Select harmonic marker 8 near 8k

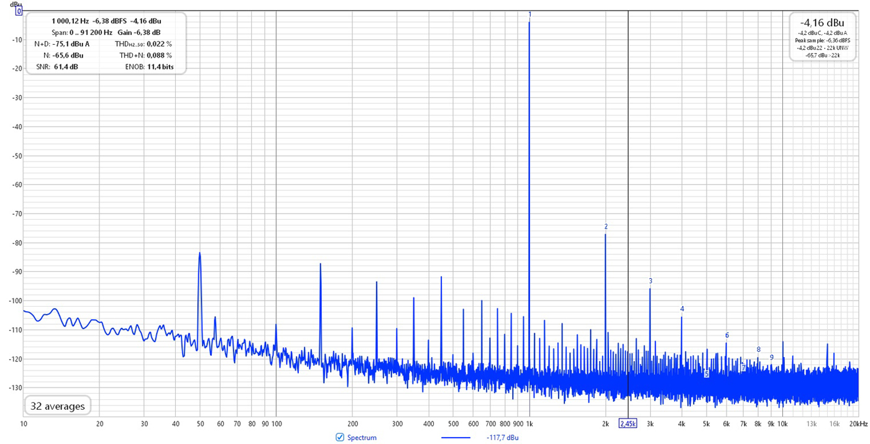[758, 350]
